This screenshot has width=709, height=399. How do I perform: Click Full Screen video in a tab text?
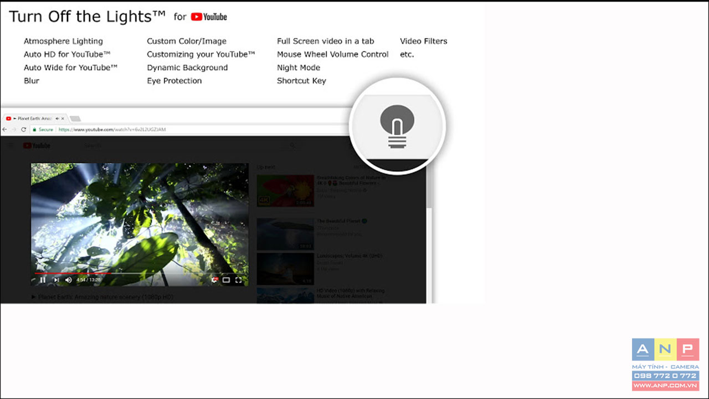point(326,41)
